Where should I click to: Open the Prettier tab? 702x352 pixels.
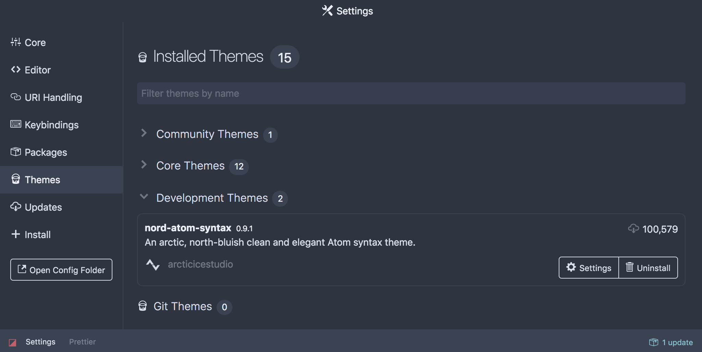pos(82,341)
